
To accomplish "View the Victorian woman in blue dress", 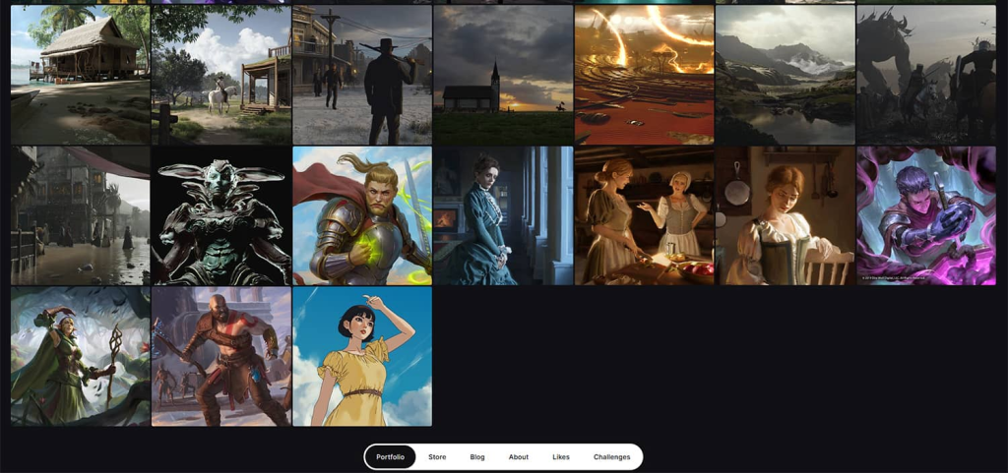I will tap(503, 215).
